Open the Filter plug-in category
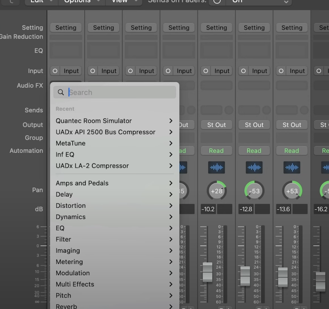The image size is (329, 309). coord(115,239)
